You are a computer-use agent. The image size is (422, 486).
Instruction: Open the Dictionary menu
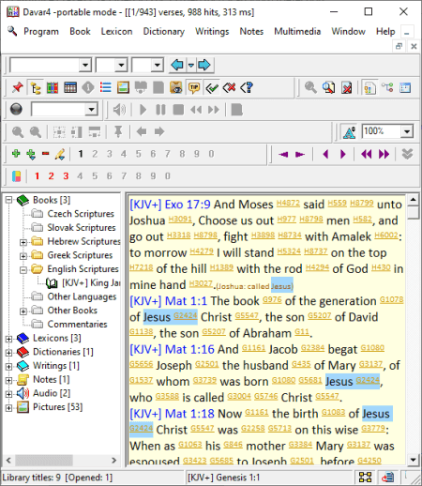tap(164, 31)
